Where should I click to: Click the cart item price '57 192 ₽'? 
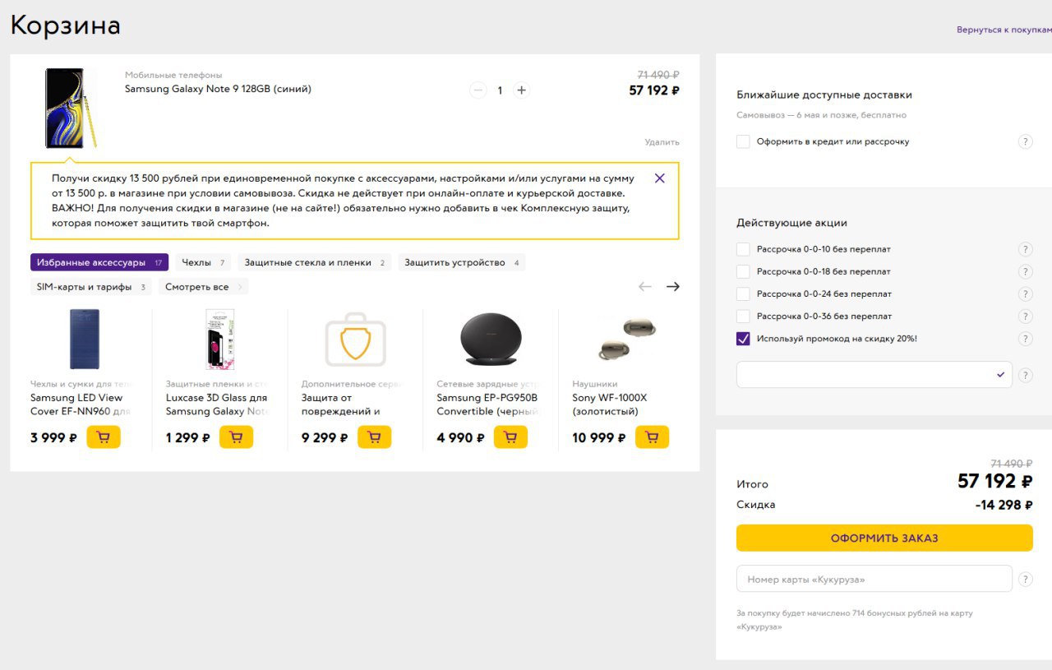[x=654, y=90]
